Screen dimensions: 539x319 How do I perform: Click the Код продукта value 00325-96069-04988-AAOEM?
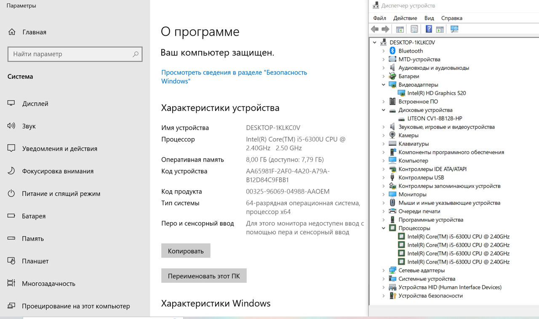click(288, 191)
